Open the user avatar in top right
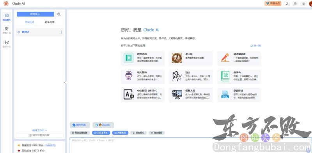This screenshot has width=312, height=153. [x=310, y=4]
